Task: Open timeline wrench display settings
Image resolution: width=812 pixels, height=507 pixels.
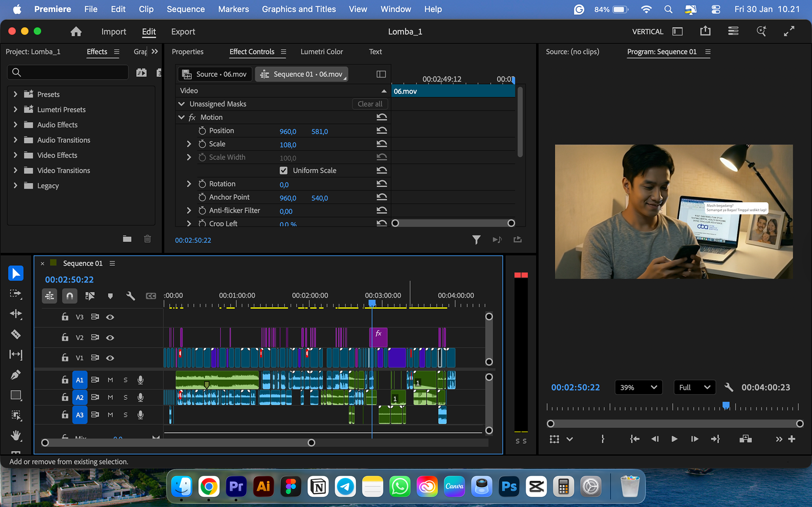Action: pos(131,296)
